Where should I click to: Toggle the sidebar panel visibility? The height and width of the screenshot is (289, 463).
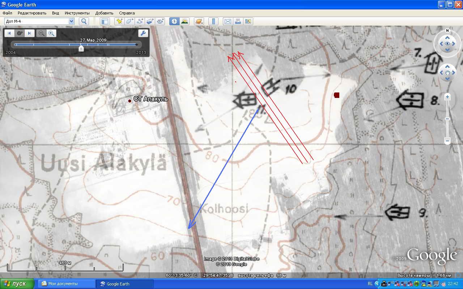[x=105, y=21]
